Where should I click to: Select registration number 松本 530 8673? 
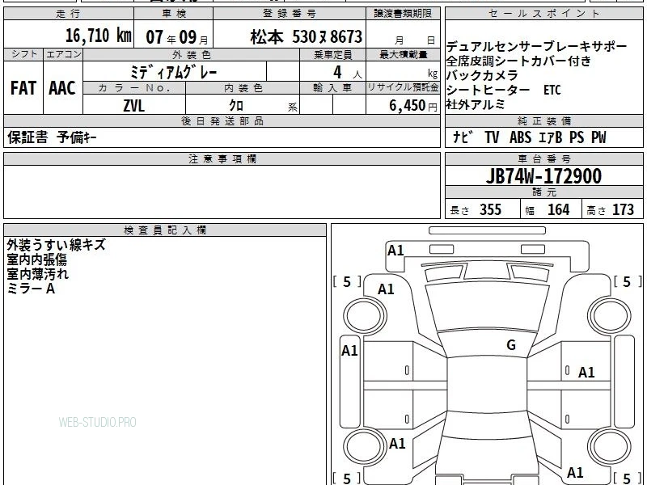(307, 37)
